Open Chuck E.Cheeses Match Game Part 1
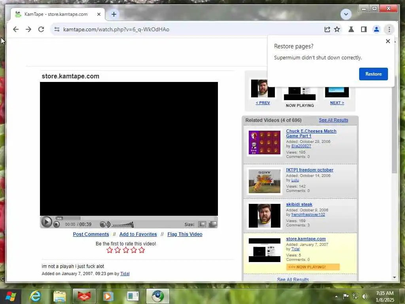 tap(311, 133)
